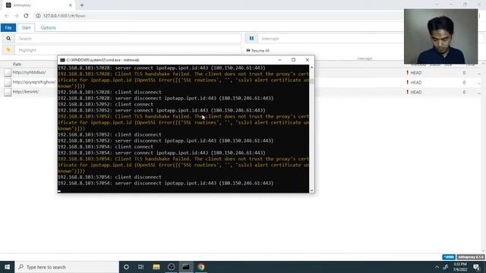Click the taskbar clock
The height and width of the screenshot is (273, 486).
pyautogui.click(x=460, y=267)
